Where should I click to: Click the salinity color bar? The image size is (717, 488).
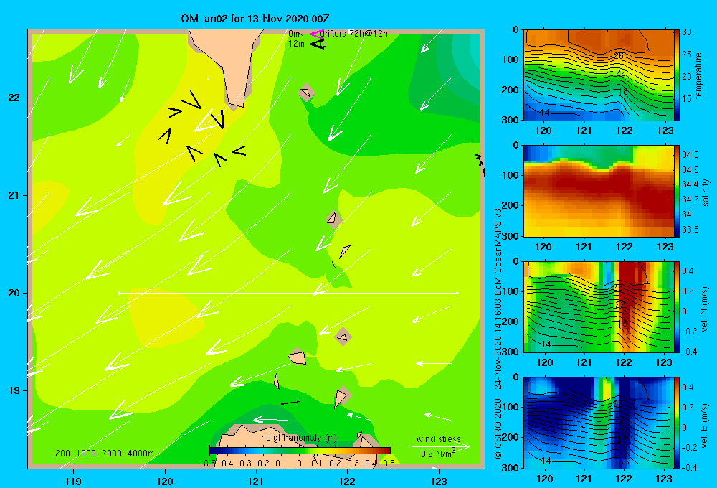coord(677,191)
